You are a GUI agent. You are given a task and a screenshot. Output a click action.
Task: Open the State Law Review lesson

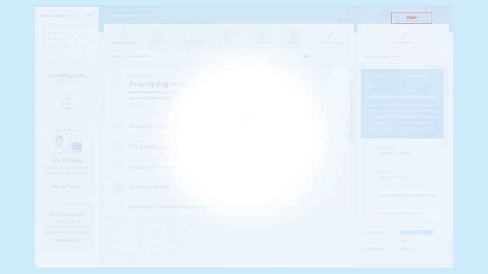(226, 187)
